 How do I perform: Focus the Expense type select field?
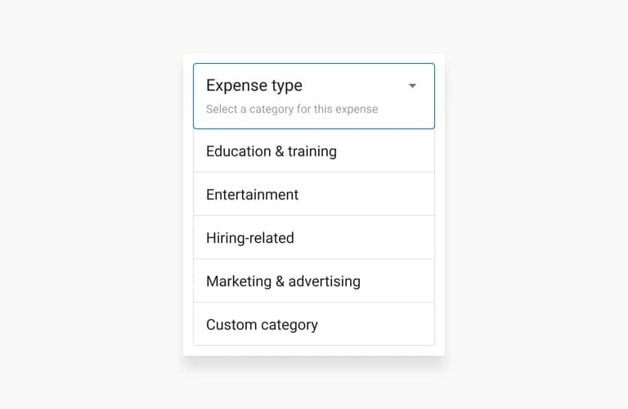click(x=313, y=96)
